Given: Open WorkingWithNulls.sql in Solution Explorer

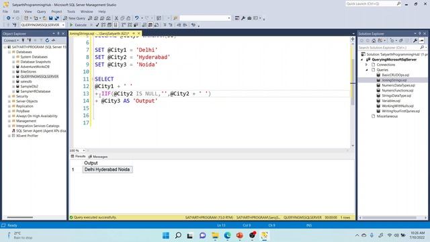Looking at the screenshot, I should [x=397, y=106].
